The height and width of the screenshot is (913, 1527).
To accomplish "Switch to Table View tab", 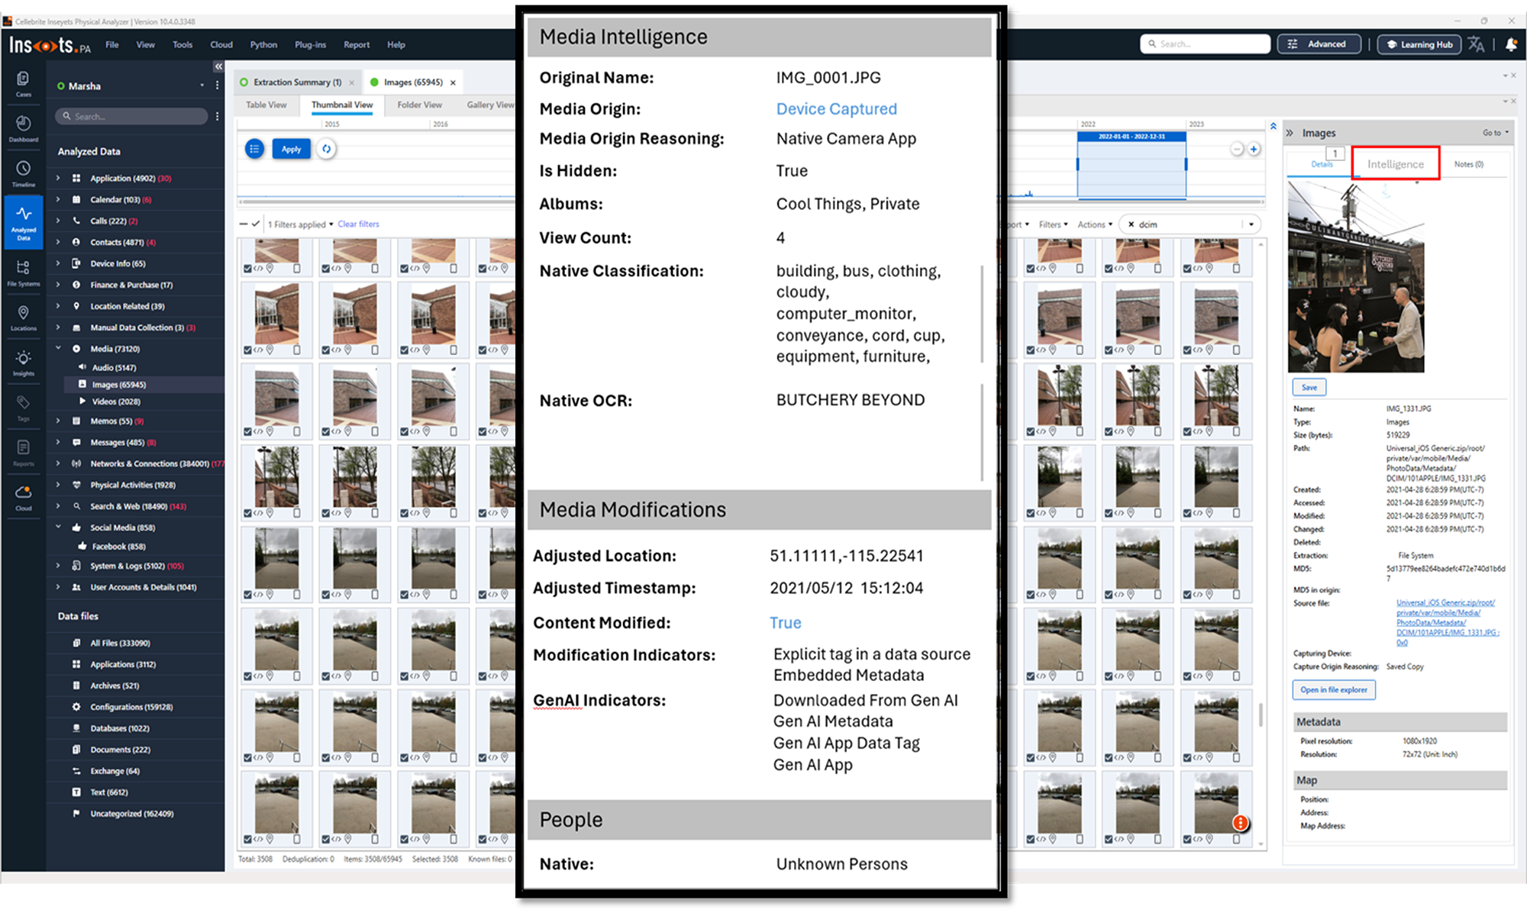I will tap(266, 105).
